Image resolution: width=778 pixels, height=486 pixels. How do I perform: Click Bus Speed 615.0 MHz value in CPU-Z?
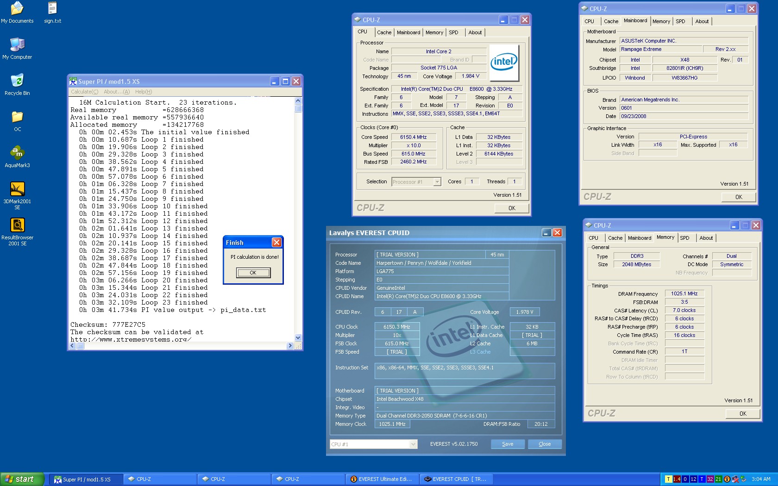[413, 154]
